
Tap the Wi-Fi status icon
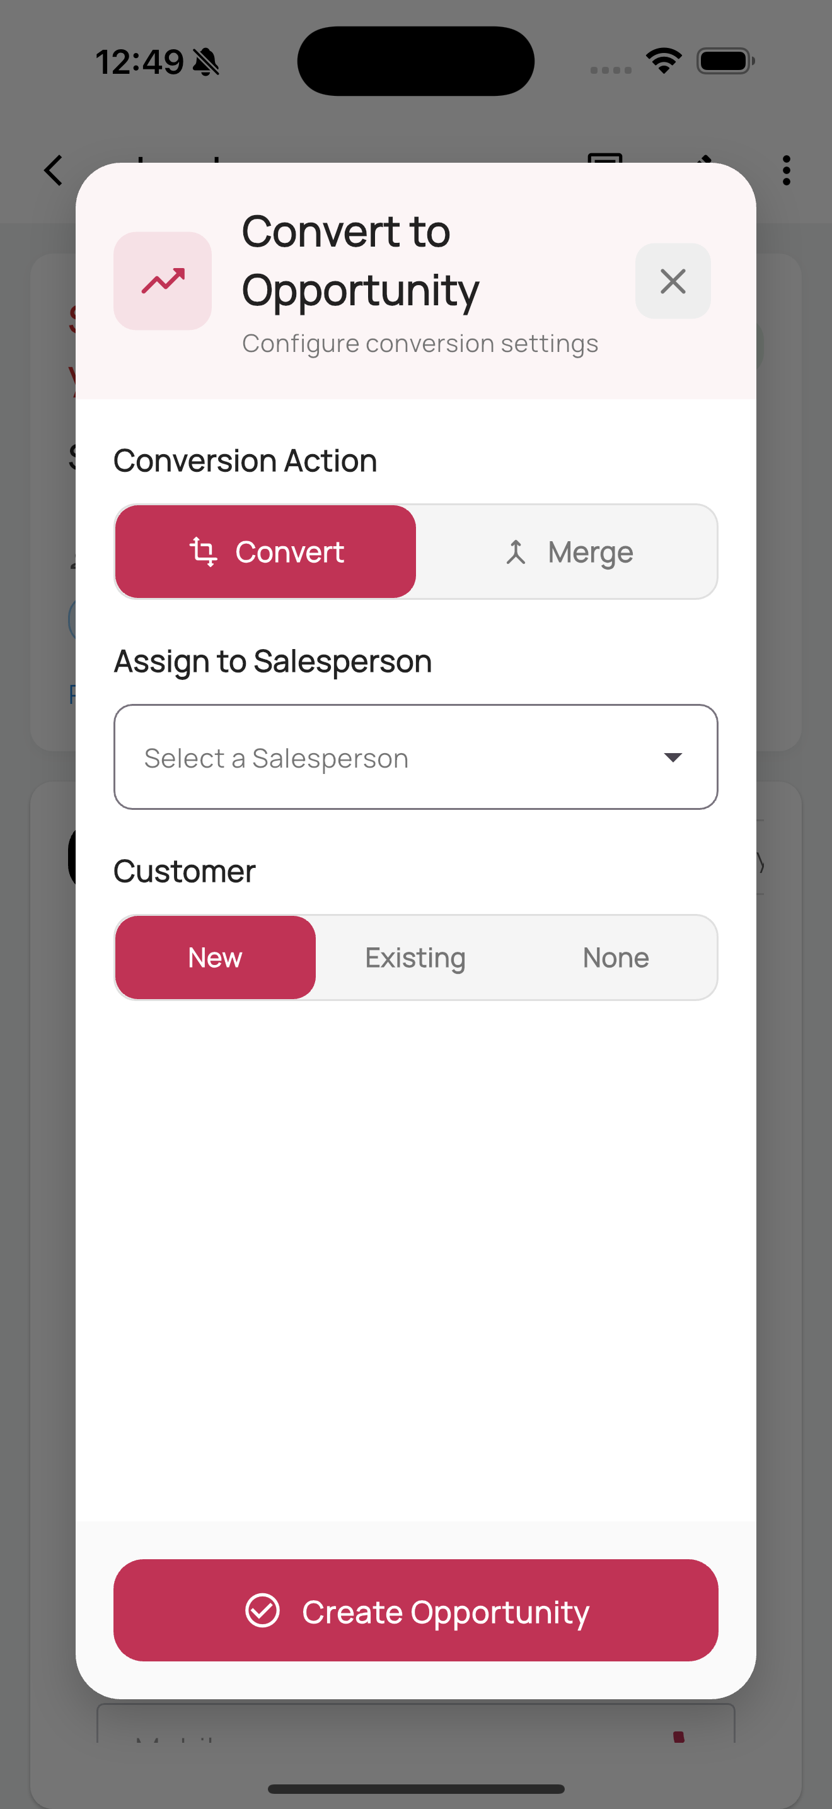pos(664,61)
